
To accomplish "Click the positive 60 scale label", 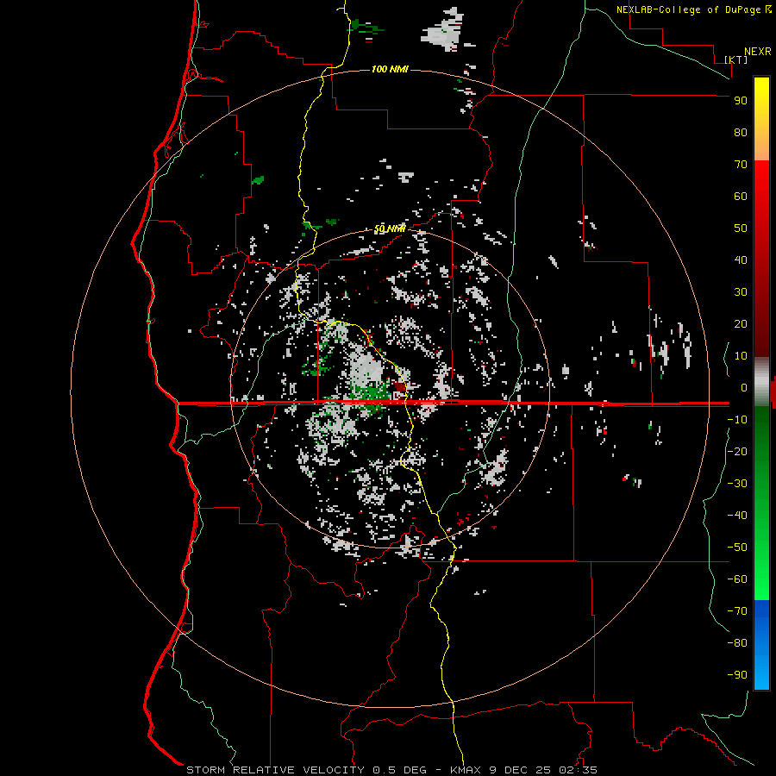I will click(x=741, y=196).
